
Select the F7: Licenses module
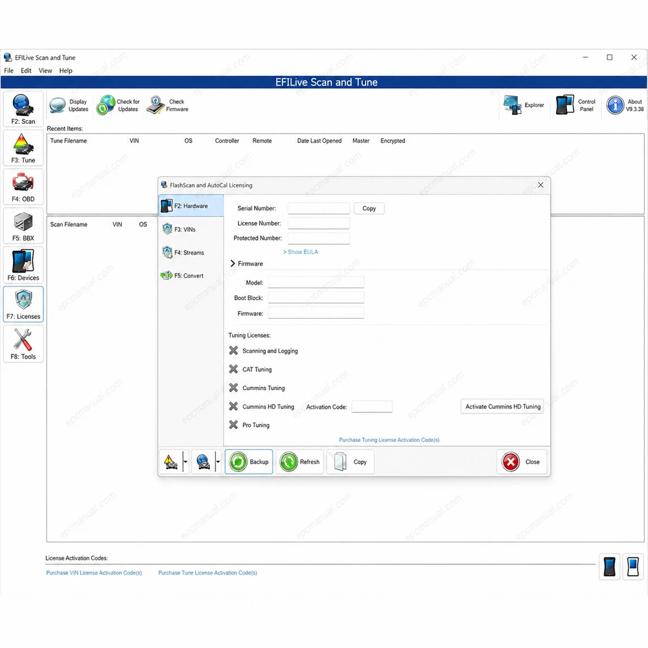[x=23, y=305]
